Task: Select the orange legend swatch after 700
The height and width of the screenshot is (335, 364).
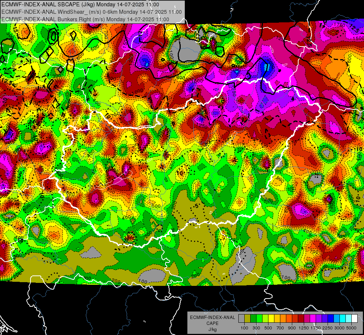Action: 283,318
